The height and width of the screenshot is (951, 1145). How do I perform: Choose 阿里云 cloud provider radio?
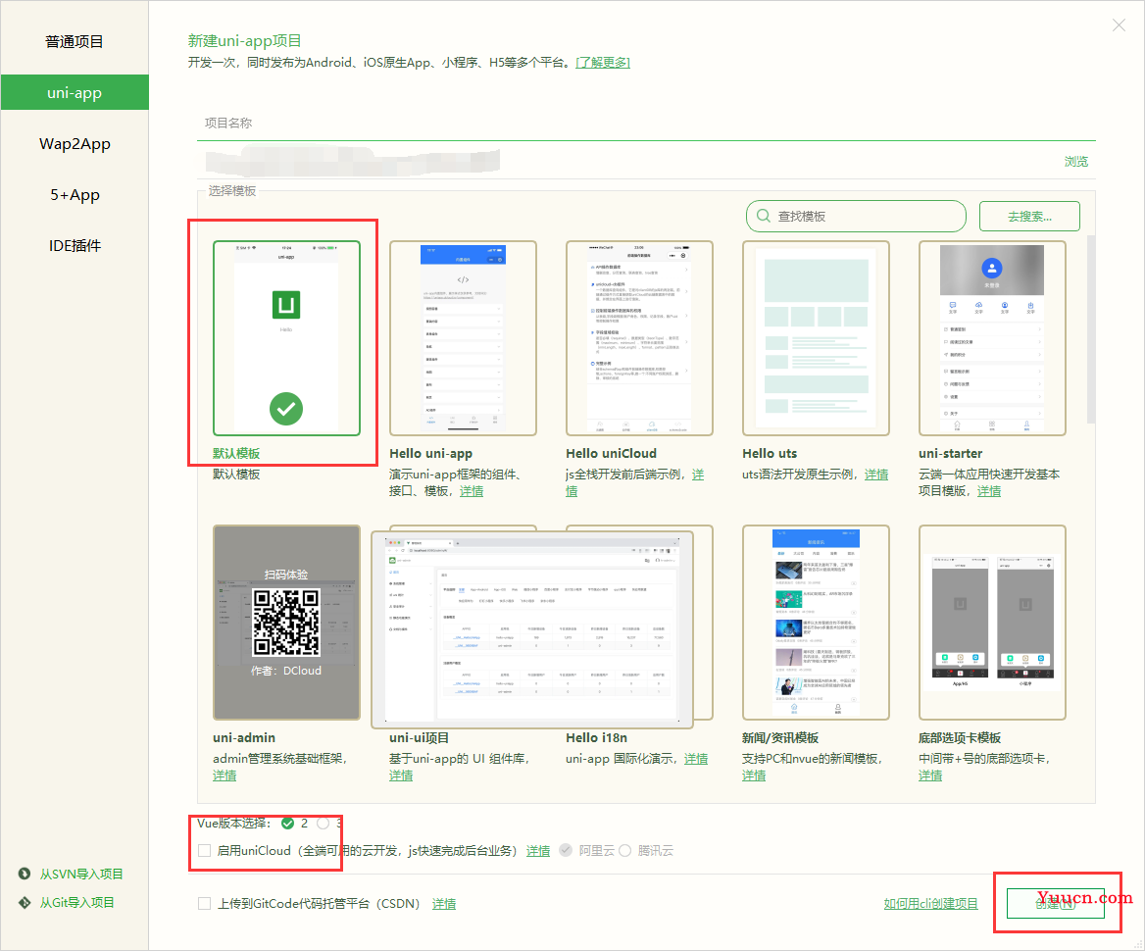566,850
